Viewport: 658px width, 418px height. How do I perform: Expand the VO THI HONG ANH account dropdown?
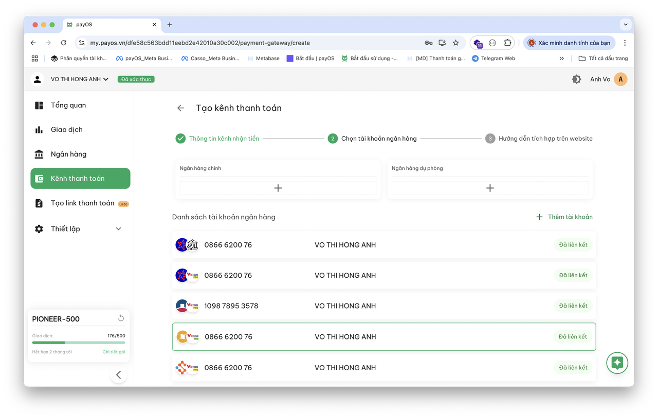click(x=106, y=79)
